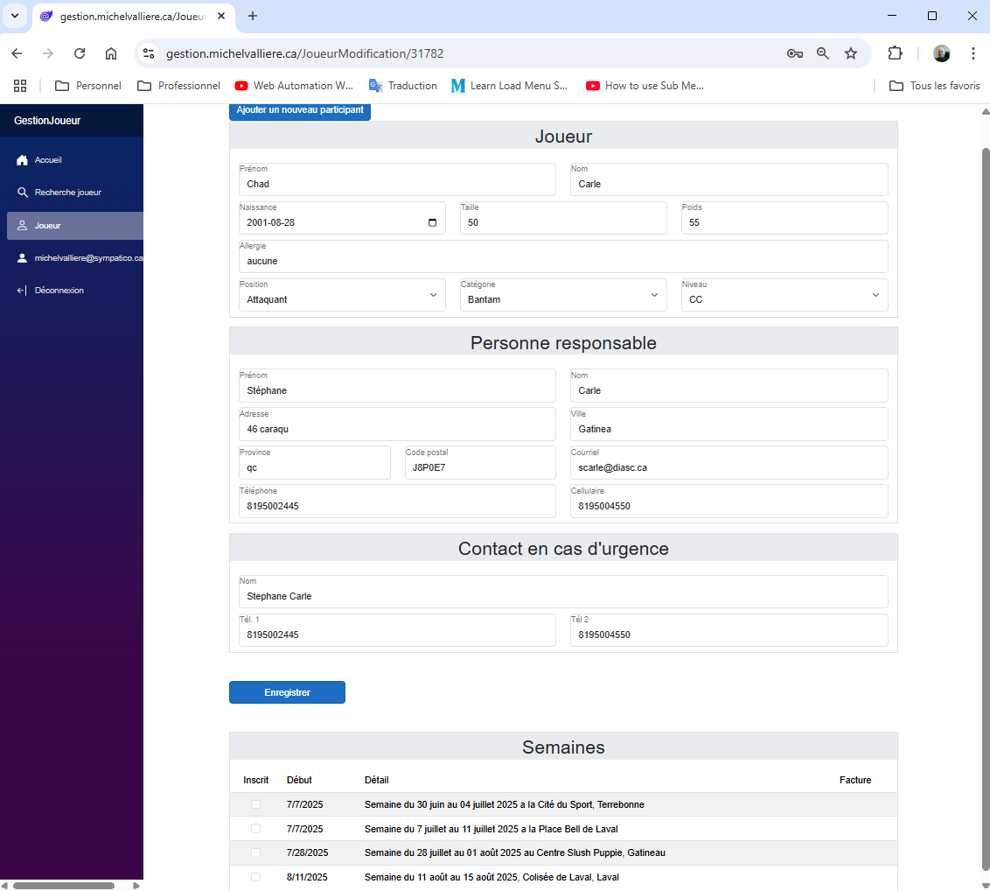This screenshot has width=990, height=891.
Task: Click the Enregistrer button
Action: coord(287,692)
